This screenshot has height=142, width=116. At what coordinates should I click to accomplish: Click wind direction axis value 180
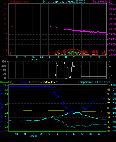[x=3, y=70]
